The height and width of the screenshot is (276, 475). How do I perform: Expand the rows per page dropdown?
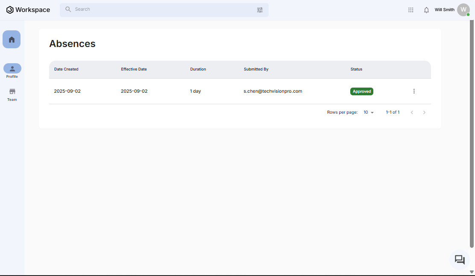(369, 112)
